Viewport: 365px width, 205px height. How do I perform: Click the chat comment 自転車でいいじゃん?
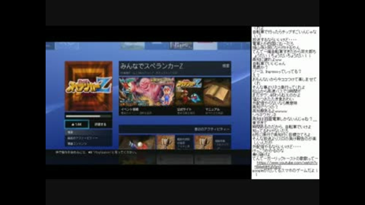269,63
